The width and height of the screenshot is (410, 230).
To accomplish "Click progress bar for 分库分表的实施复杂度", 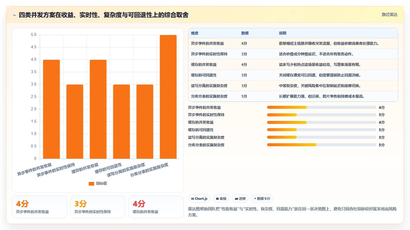I will (322, 145).
